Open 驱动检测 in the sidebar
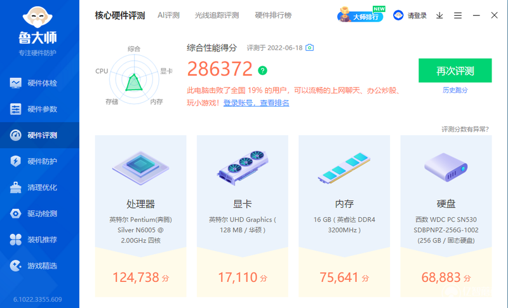The image size is (508, 308). 39,213
